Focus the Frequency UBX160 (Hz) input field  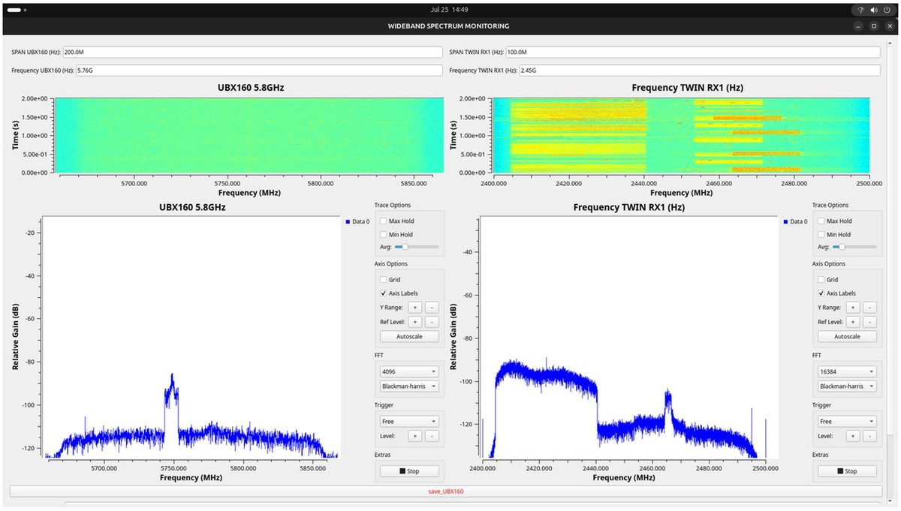[x=259, y=71]
